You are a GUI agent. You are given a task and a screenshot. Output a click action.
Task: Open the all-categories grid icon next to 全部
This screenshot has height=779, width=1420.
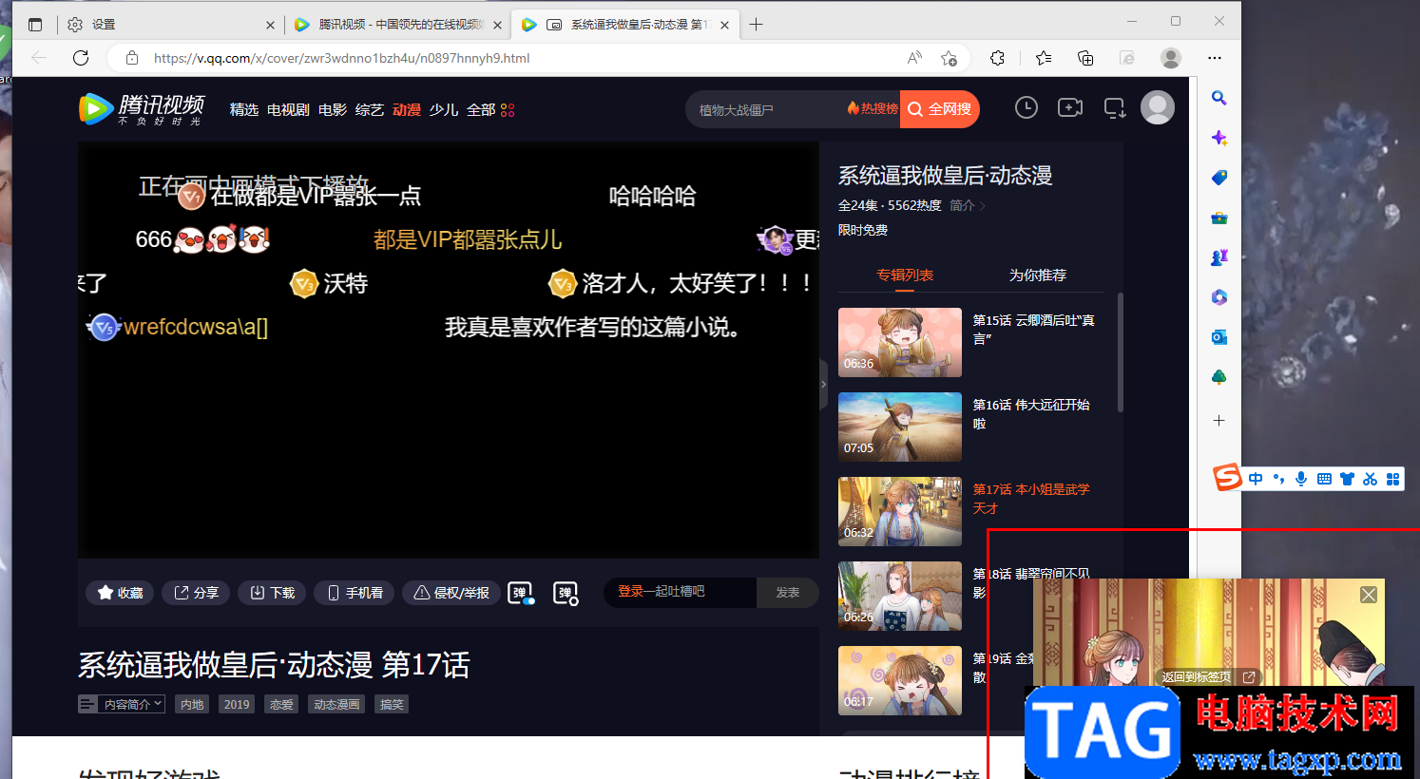[508, 110]
